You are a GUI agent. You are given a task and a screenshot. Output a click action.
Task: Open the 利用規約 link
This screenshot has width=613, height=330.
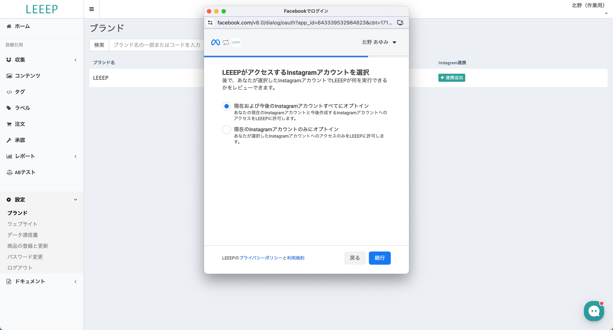pyautogui.click(x=296, y=258)
